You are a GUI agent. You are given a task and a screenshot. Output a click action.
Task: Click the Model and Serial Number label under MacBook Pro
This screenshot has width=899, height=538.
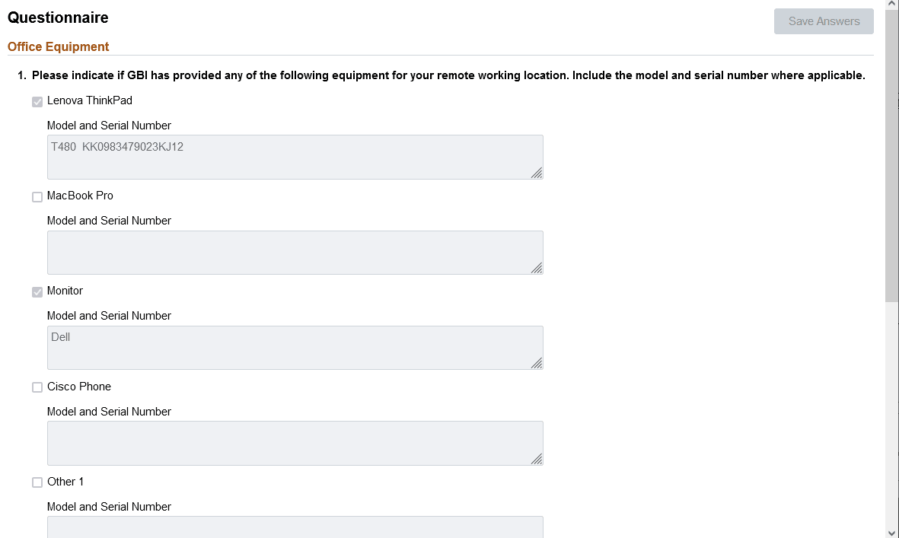[109, 220]
